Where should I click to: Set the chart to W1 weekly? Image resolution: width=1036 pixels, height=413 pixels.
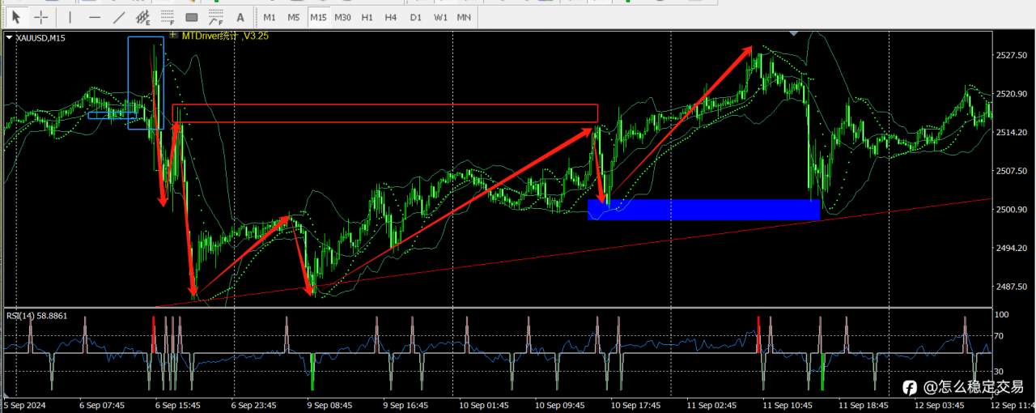coord(439,17)
